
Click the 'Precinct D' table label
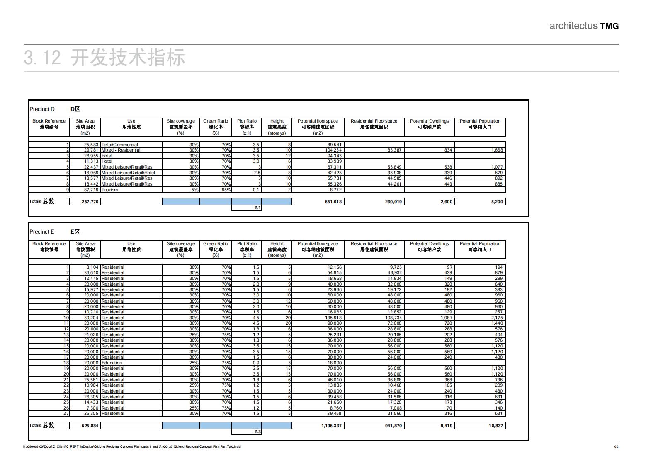[x=42, y=109]
